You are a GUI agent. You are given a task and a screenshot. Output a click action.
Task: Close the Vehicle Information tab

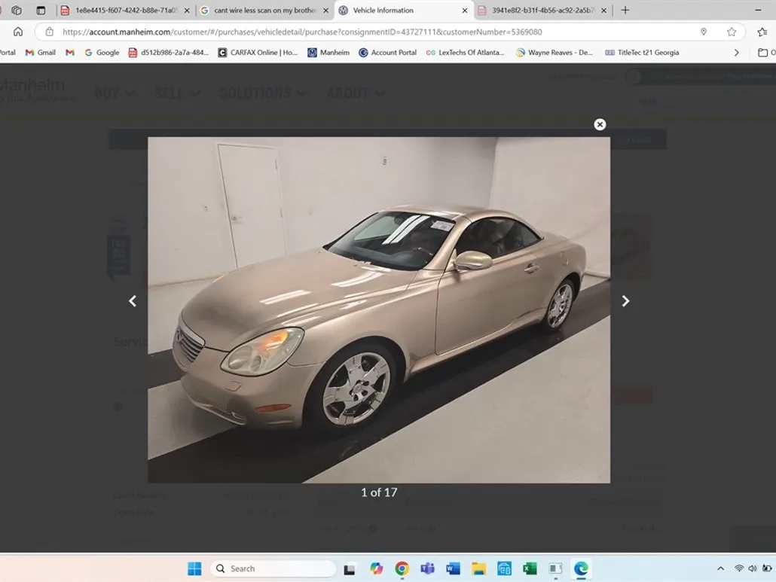(465, 11)
